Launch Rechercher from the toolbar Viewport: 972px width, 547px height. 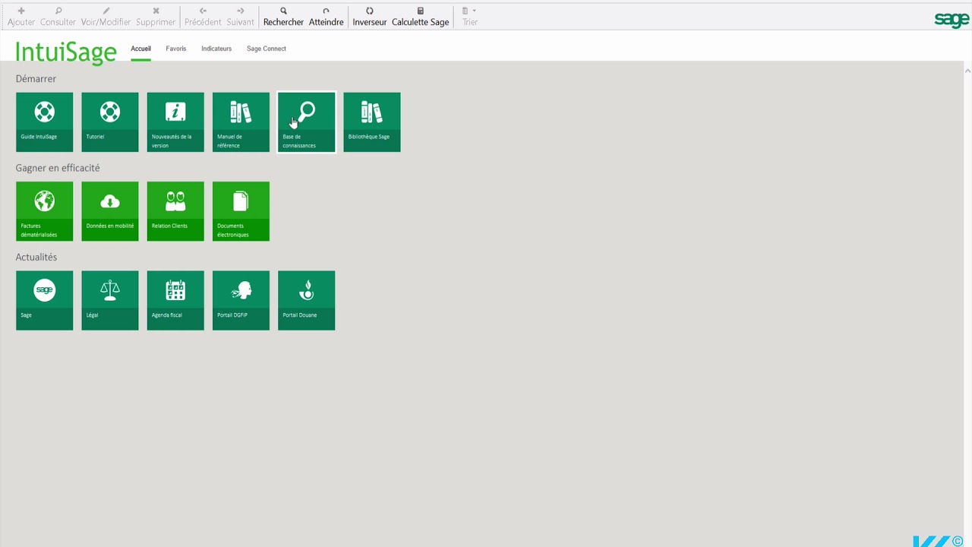point(283,17)
